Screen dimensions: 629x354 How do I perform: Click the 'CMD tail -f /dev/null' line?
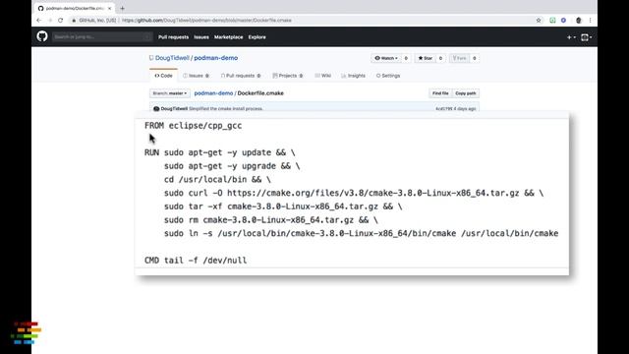pyautogui.click(x=196, y=260)
